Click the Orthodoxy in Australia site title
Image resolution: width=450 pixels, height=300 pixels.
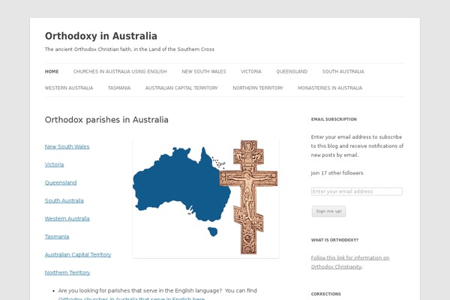pyautogui.click(x=101, y=36)
